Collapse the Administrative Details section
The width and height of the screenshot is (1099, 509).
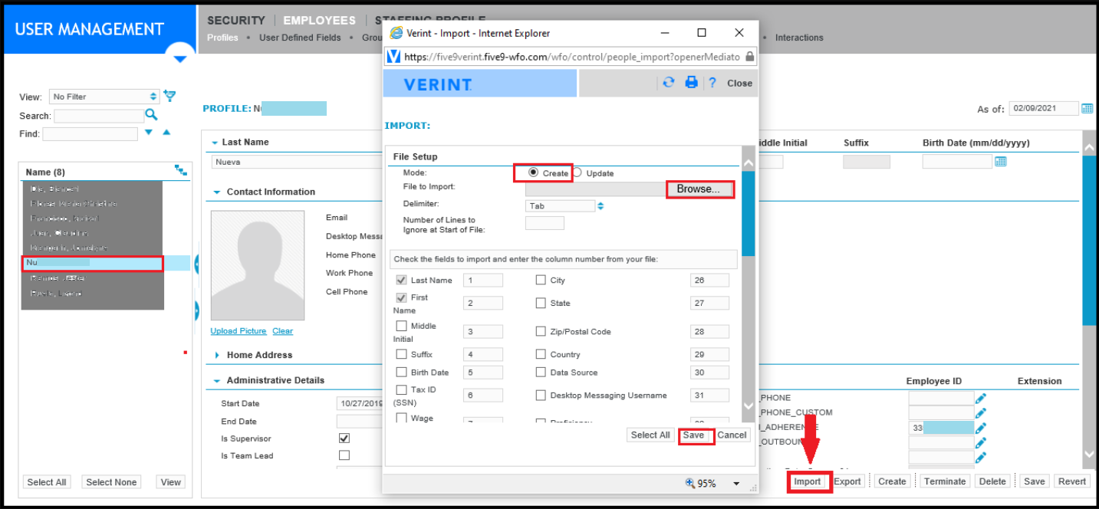(x=217, y=380)
